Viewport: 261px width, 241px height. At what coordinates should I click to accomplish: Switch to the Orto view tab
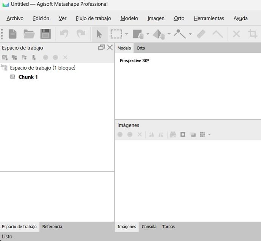(x=141, y=48)
